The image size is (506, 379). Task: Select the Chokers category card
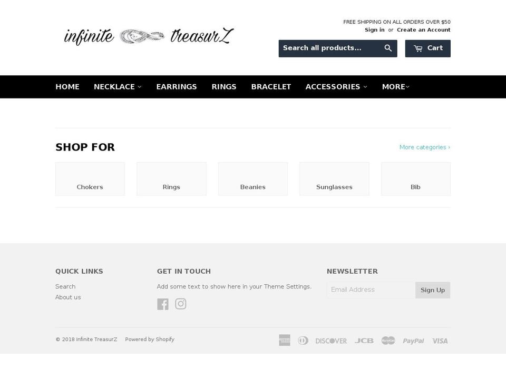pos(90,179)
